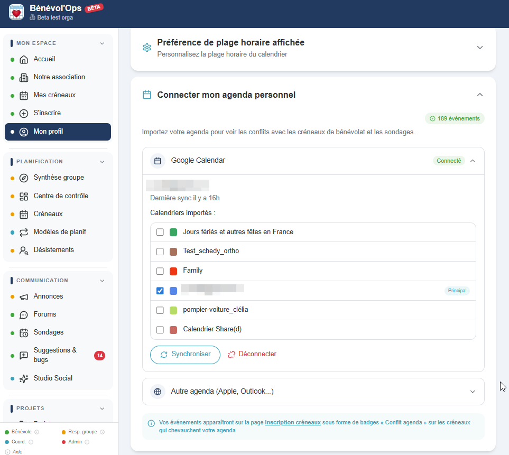Click the Aide link at sidebar bottom

pyautogui.click(x=17, y=452)
